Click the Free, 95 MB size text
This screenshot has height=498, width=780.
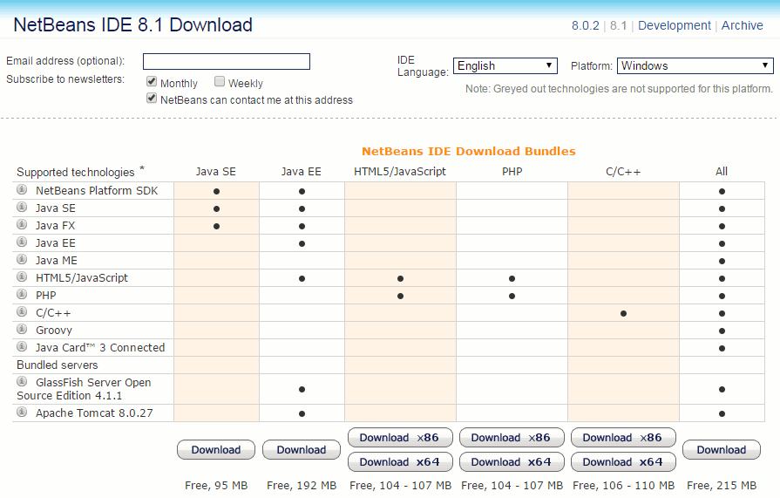(216, 485)
